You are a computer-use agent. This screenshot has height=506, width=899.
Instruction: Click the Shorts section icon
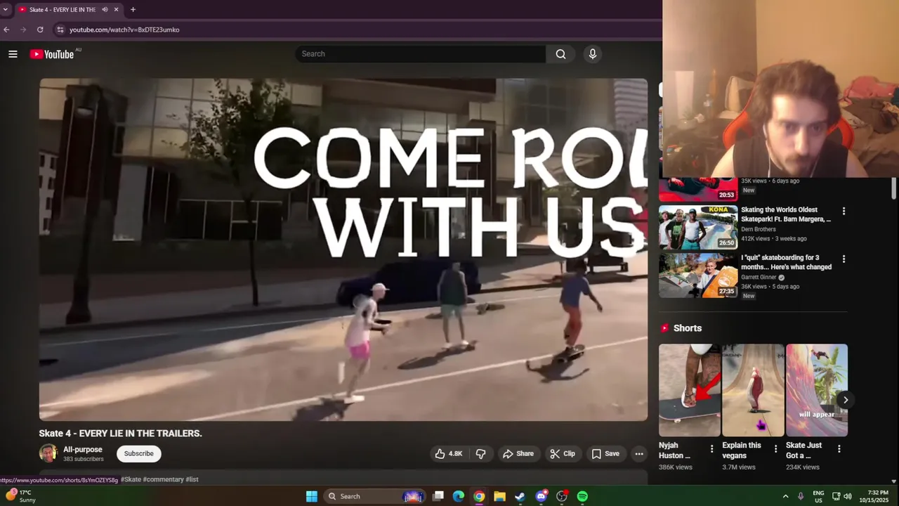pyautogui.click(x=664, y=328)
